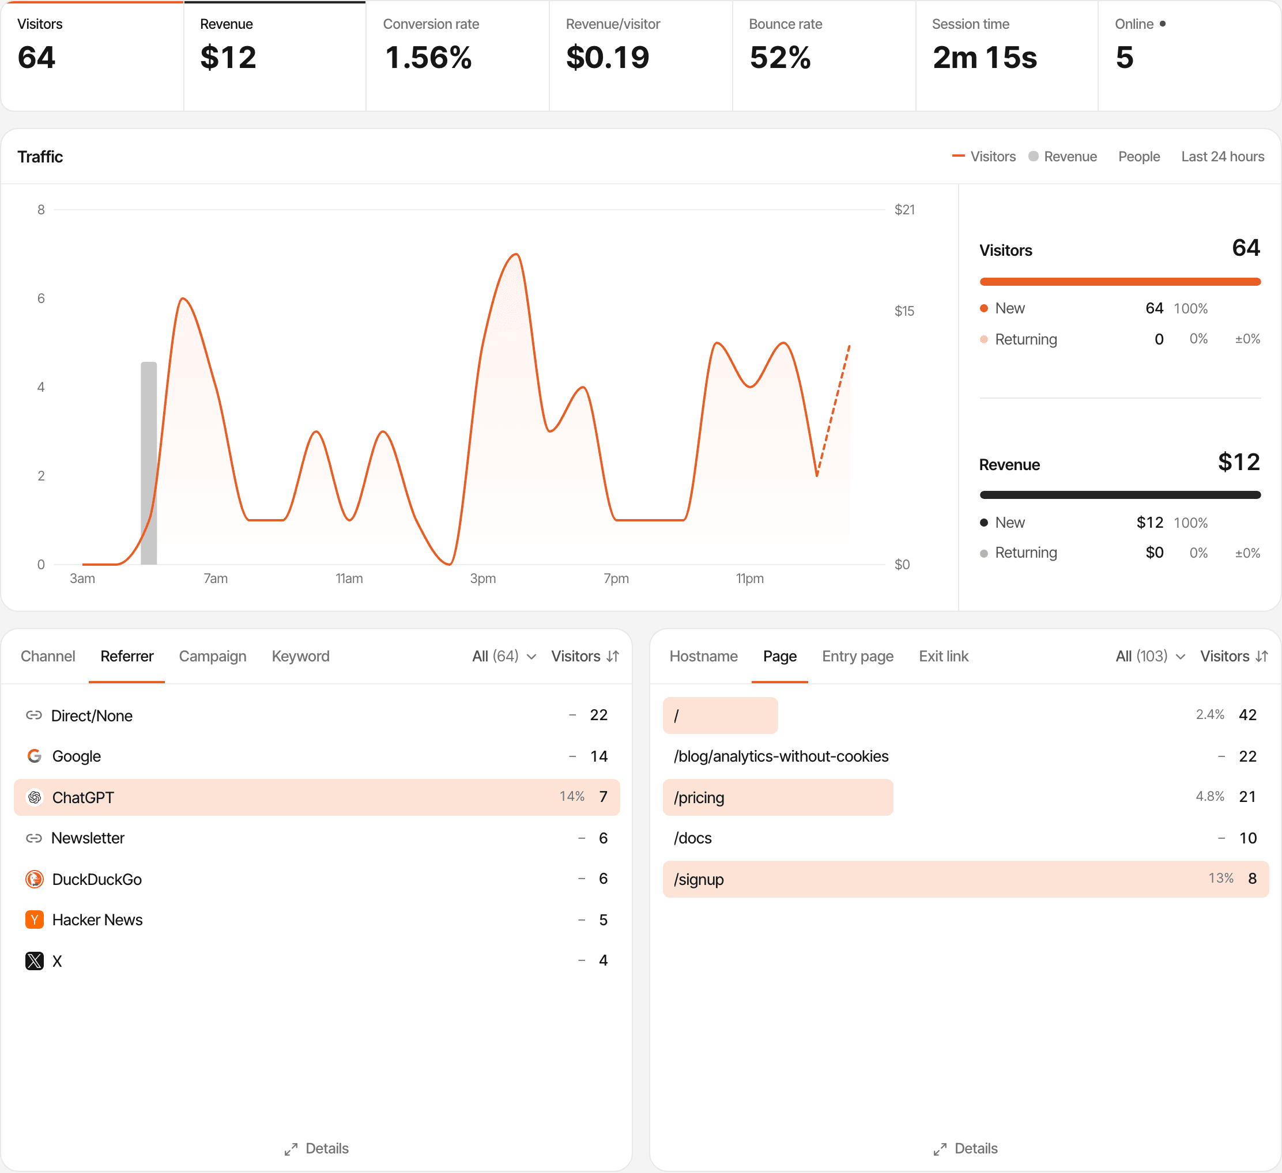Click the Newsletter referrer row
Screen dimensions: 1282x1173
click(x=316, y=838)
